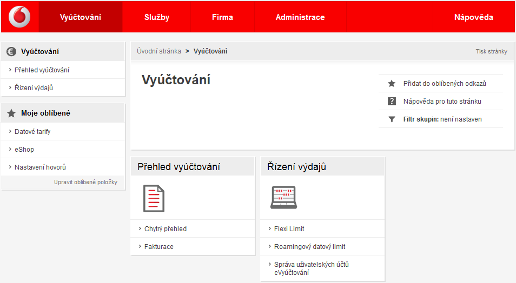The height and width of the screenshot is (283, 516).
Task: Open the Firma top navigation tab
Action: 222,17
